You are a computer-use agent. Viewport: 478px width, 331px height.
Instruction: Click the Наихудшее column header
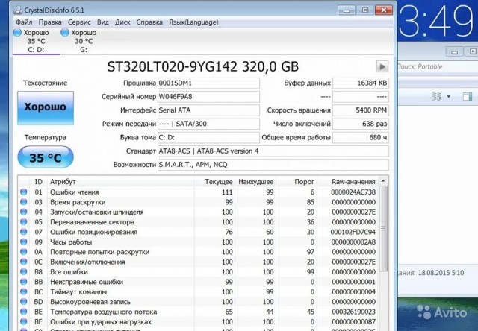[255, 182]
